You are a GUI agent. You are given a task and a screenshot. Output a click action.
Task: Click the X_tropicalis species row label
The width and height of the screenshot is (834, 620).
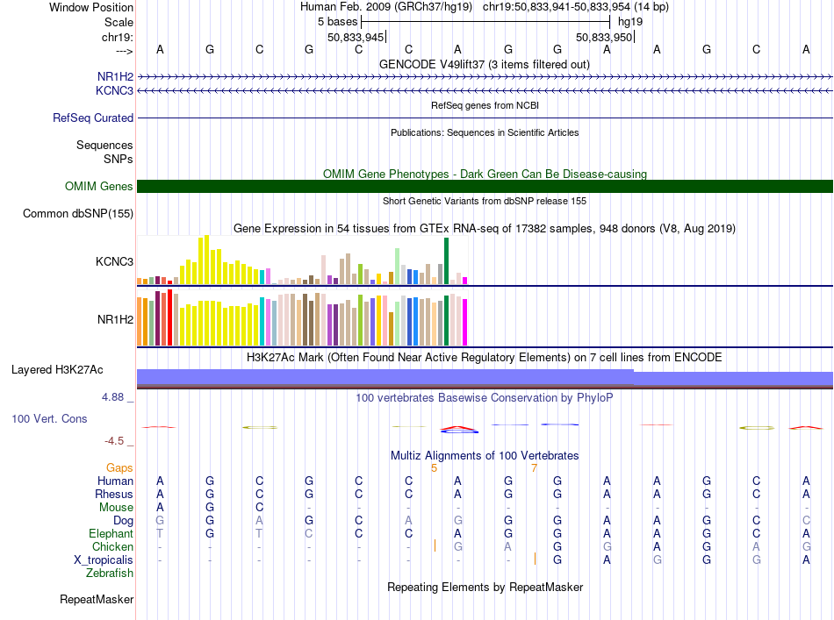(x=104, y=560)
